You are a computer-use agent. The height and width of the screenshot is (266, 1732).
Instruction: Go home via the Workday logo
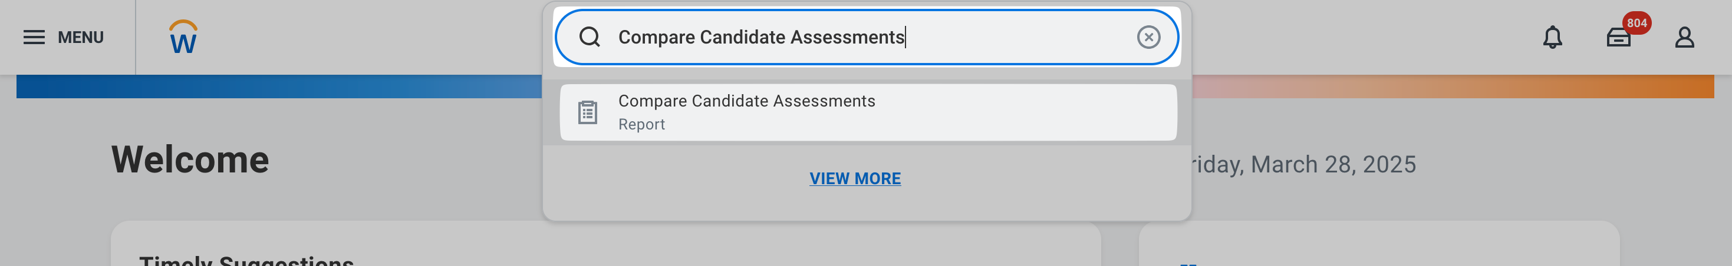click(x=183, y=37)
